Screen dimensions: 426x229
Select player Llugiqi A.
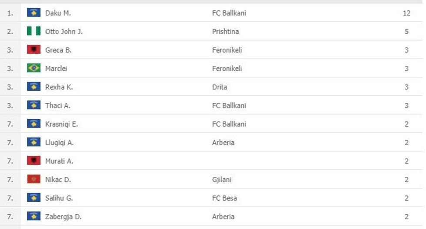[x=59, y=143]
